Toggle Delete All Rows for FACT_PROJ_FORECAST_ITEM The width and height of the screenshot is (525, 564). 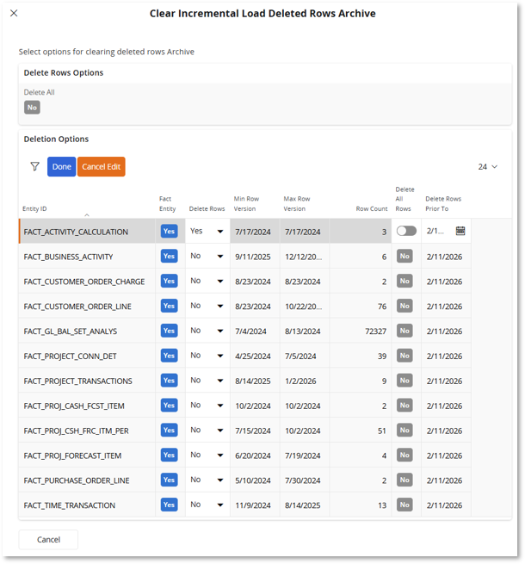tap(405, 455)
